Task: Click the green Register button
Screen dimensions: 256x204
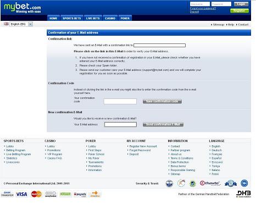Action: pyautogui.click(x=240, y=11)
